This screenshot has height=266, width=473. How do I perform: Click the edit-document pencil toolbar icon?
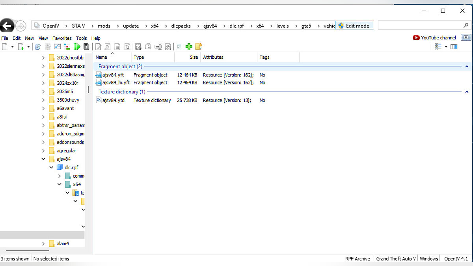[98, 47]
